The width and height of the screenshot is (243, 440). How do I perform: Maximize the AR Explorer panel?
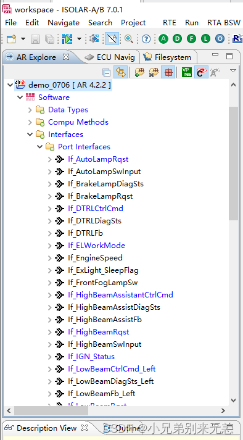pyautogui.click(x=229, y=56)
